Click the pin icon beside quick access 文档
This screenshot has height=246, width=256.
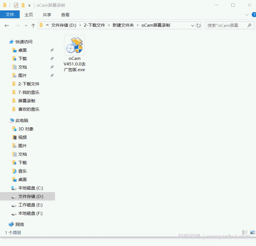click(x=52, y=67)
